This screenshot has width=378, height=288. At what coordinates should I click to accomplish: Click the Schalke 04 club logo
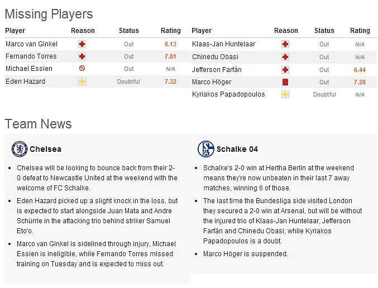pos(205,149)
